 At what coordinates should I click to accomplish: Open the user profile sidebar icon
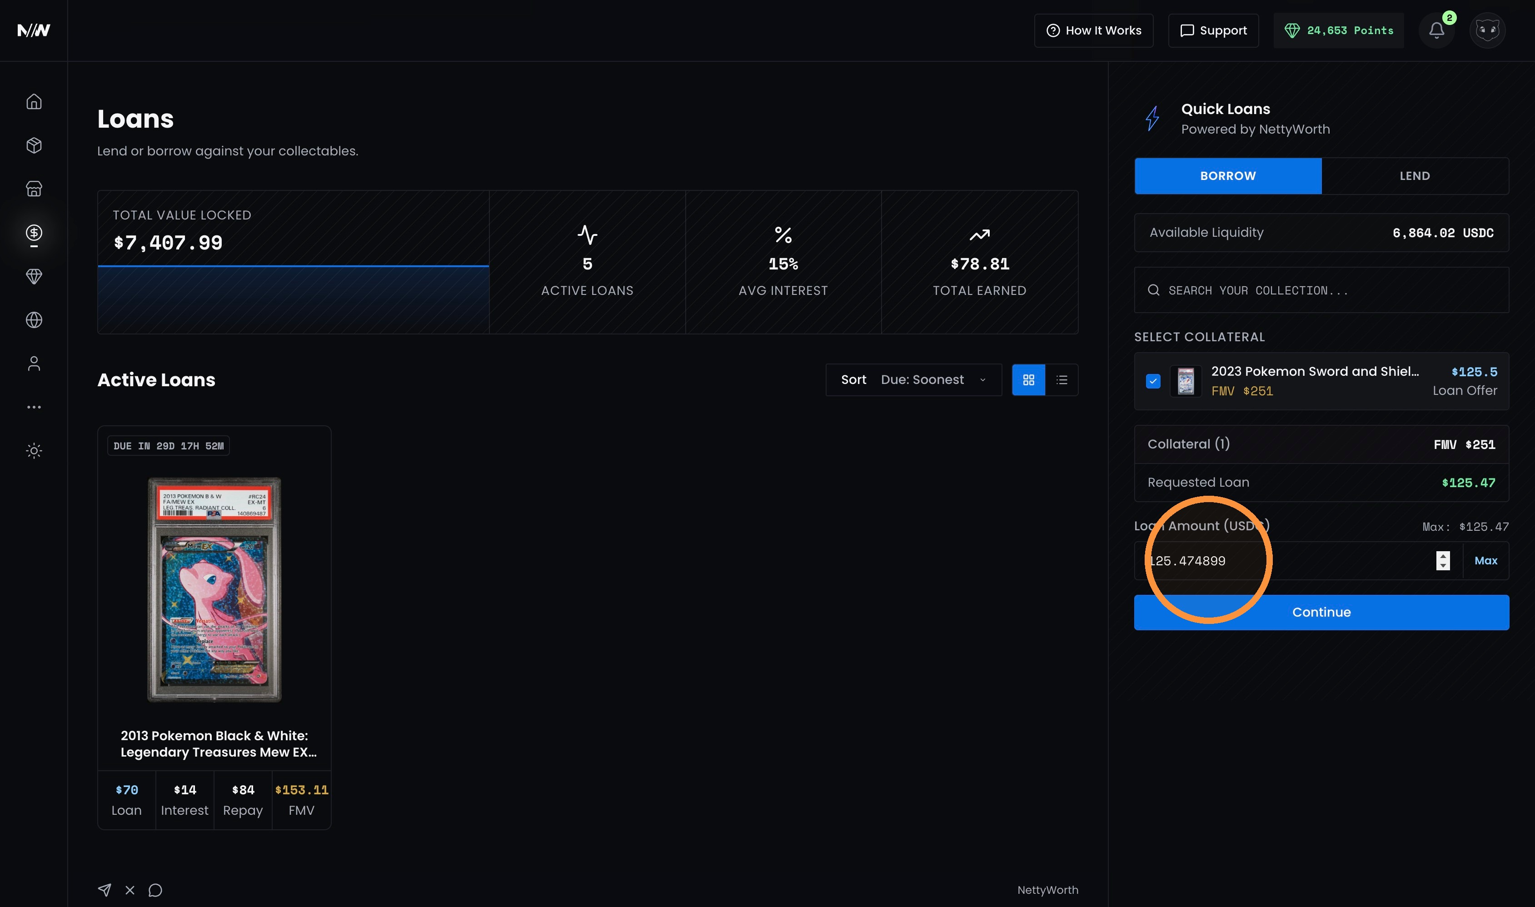point(34,364)
